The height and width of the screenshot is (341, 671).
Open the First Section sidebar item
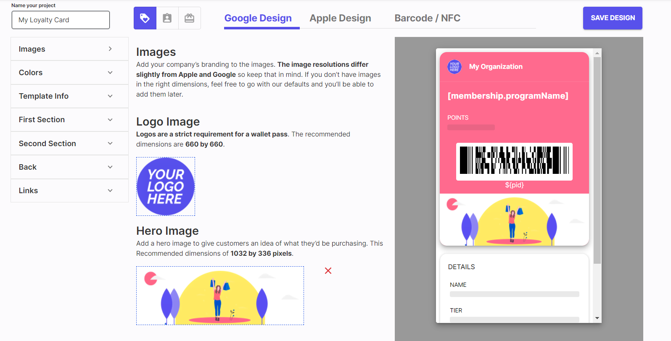click(69, 120)
